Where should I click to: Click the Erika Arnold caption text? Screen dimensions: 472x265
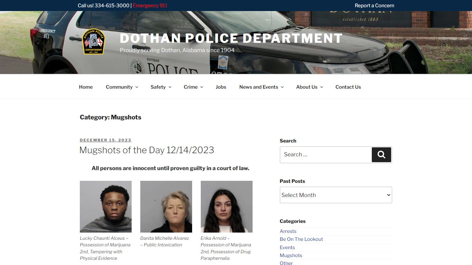pos(226,248)
